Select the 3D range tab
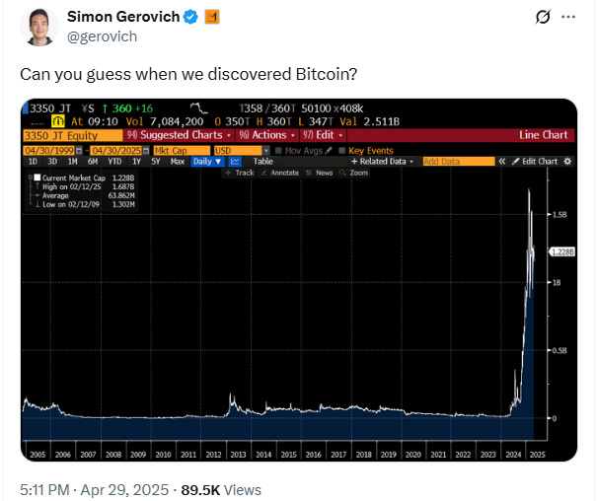This screenshot has height=501, width=597. point(52,162)
